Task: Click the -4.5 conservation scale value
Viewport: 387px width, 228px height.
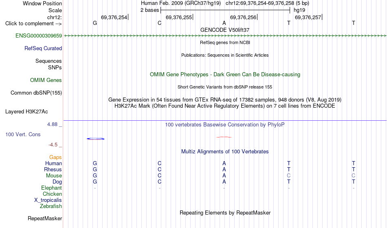Action: click(x=53, y=145)
